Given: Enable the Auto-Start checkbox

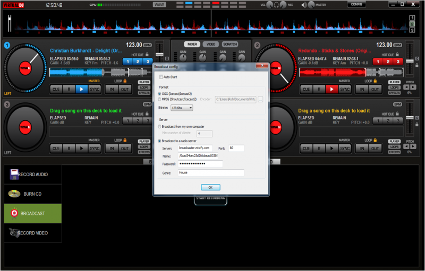Looking at the screenshot, I should 160,77.
